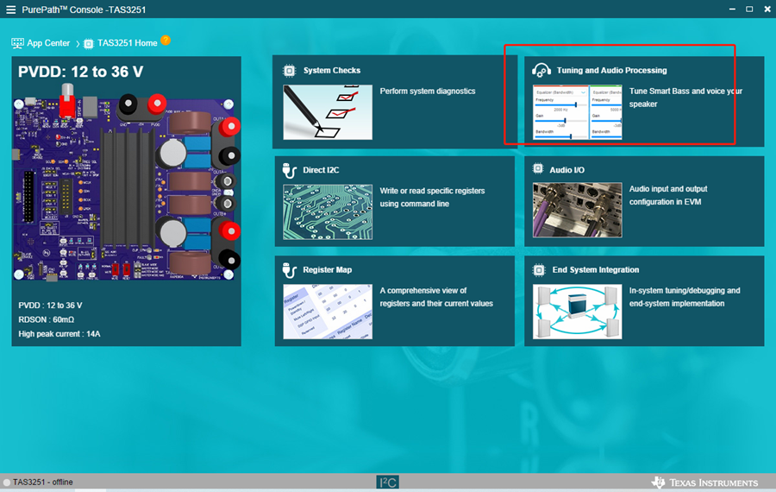This screenshot has width=776, height=492.
Task: Click Tune Smart Bass description text
Action: coord(685,98)
